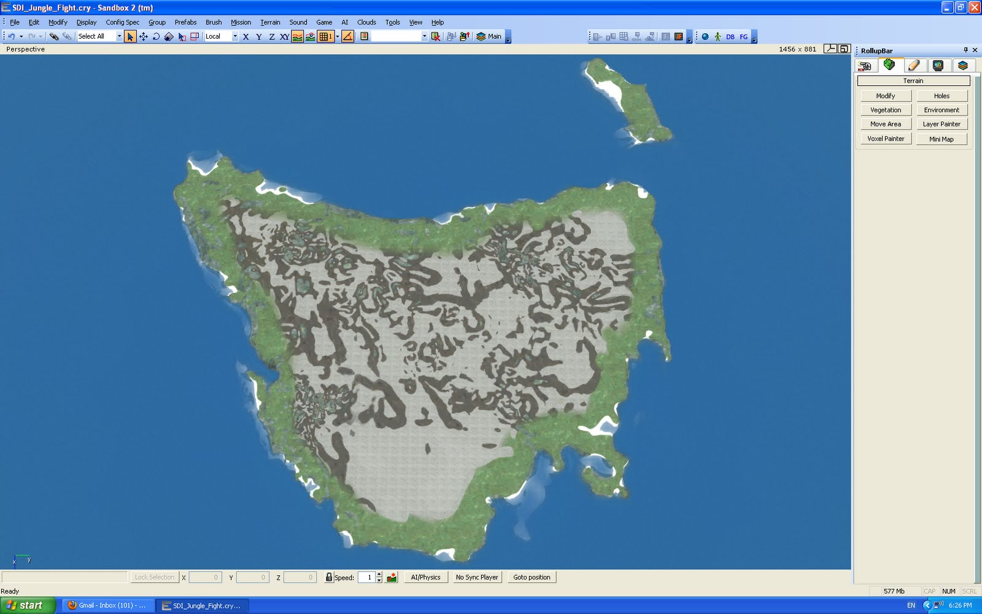Select the arrow selection tool
This screenshot has height=614, width=982.
pos(130,37)
